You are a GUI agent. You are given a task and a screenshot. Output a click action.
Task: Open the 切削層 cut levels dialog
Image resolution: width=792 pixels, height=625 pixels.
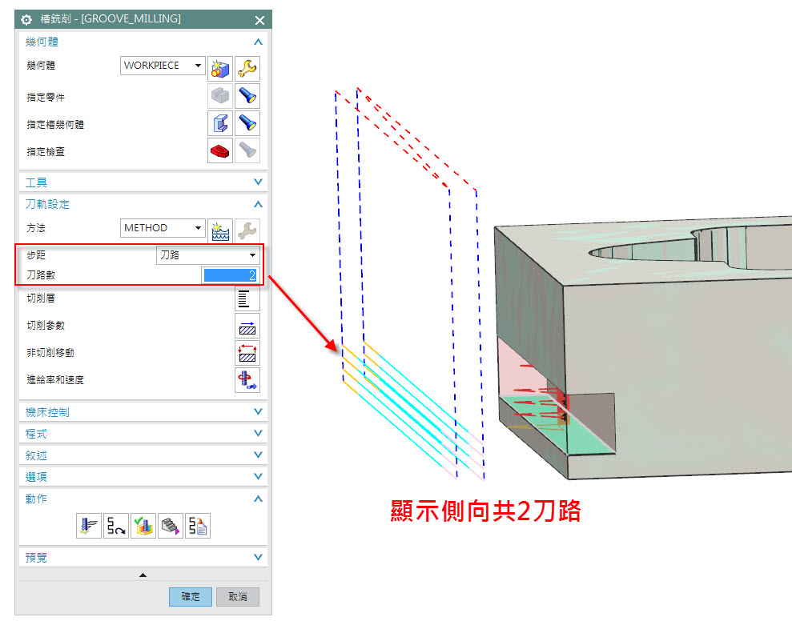247,298
